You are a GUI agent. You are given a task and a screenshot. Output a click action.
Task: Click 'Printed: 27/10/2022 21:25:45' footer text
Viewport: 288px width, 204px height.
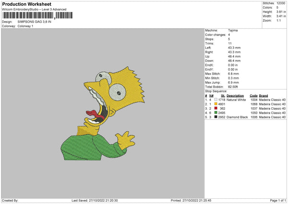click(x=191, y=201)
